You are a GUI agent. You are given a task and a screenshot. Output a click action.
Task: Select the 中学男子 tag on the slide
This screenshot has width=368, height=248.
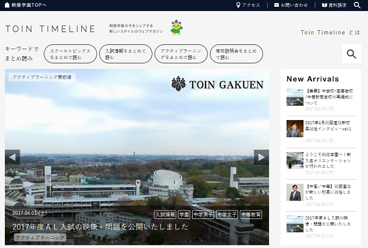[x=203, y=214]
